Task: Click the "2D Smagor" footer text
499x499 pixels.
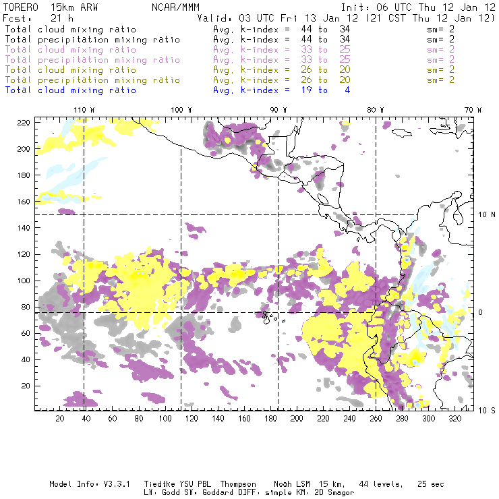Action: click(334, 493)
